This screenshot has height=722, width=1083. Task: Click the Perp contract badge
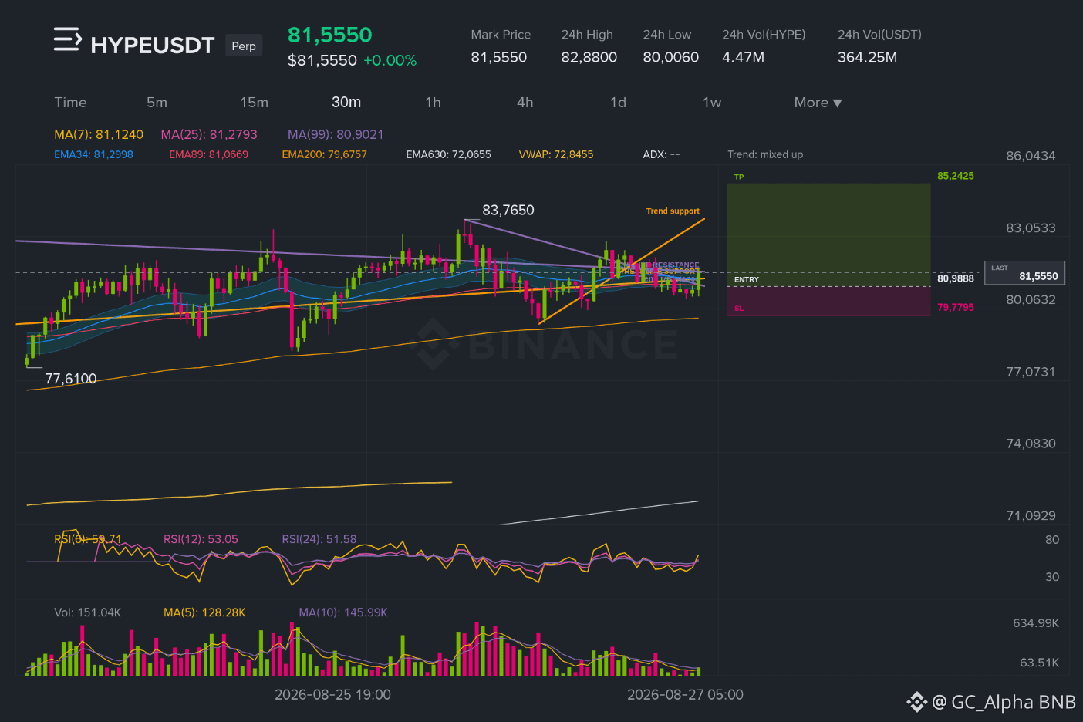tap(244, 46)
